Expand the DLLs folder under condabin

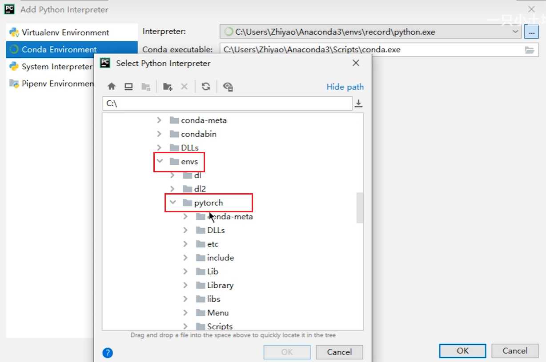point(159,148)
